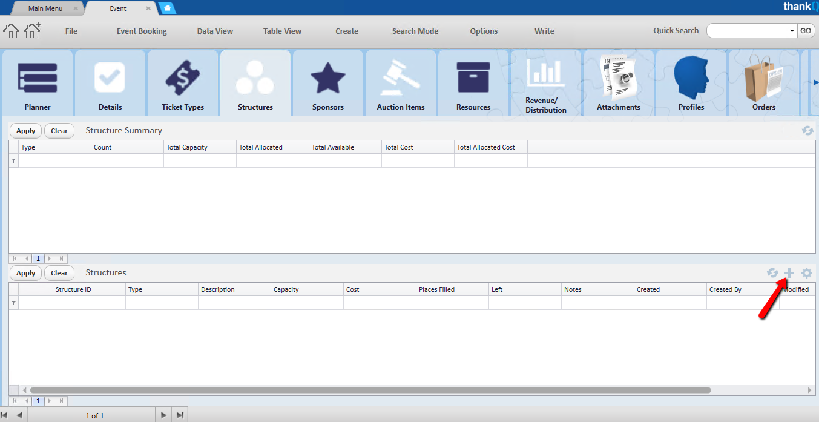Image resolution: width=819 pixels, height=422 pixels.
Task: Show more sections with the blue right arrow
Action: tap(815, 82)
